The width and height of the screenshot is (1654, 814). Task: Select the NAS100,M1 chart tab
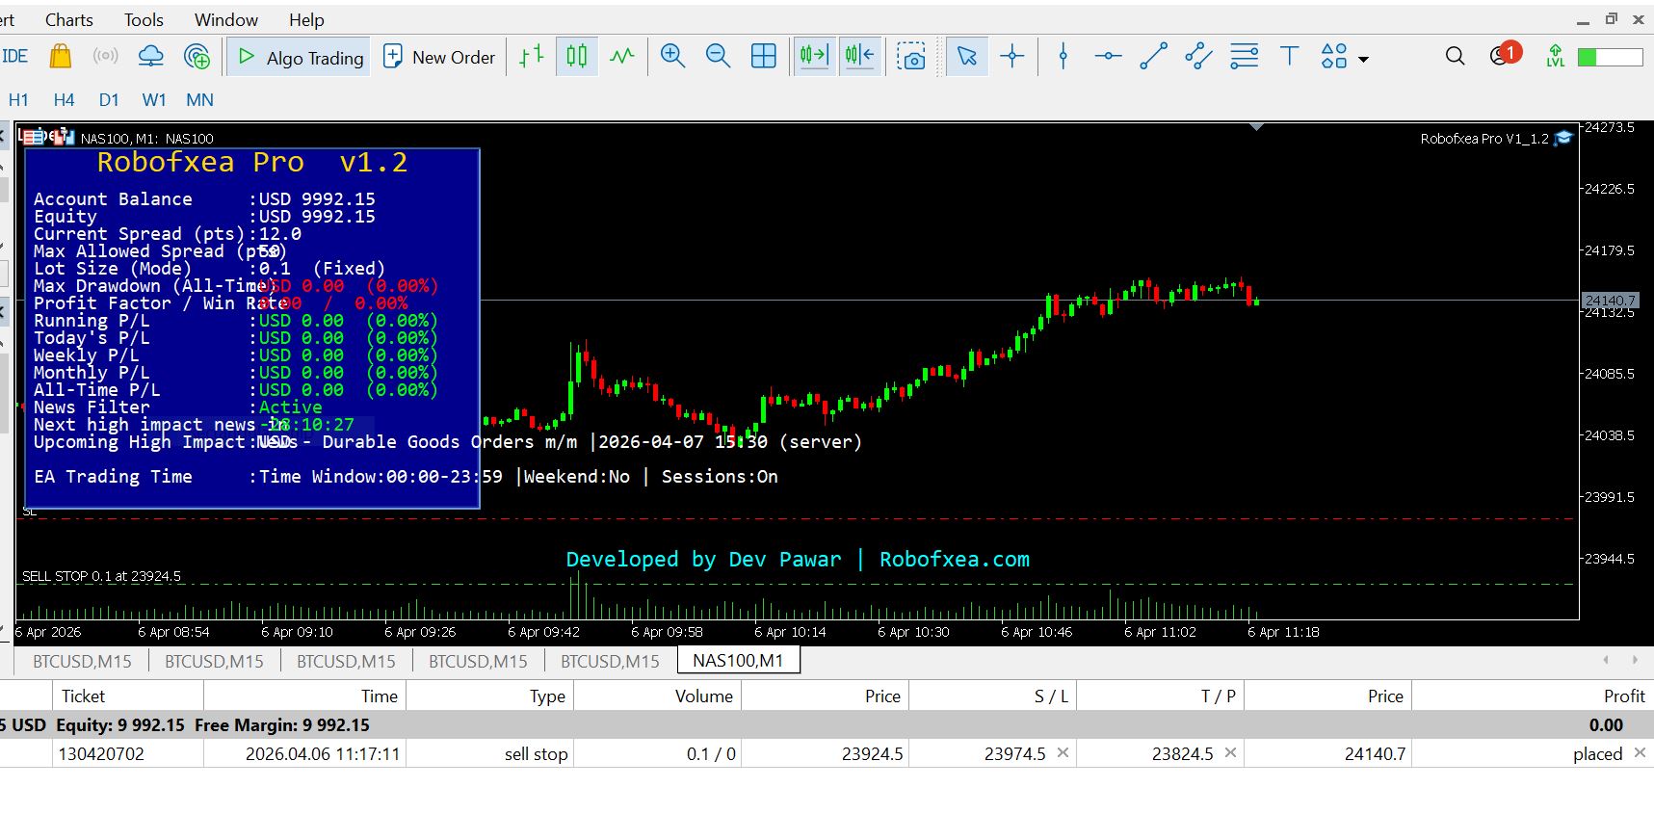pos(739,661)
